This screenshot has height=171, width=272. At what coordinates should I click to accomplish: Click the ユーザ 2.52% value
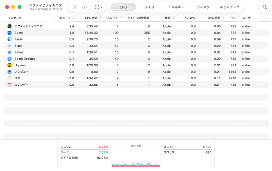pos(104,152)
